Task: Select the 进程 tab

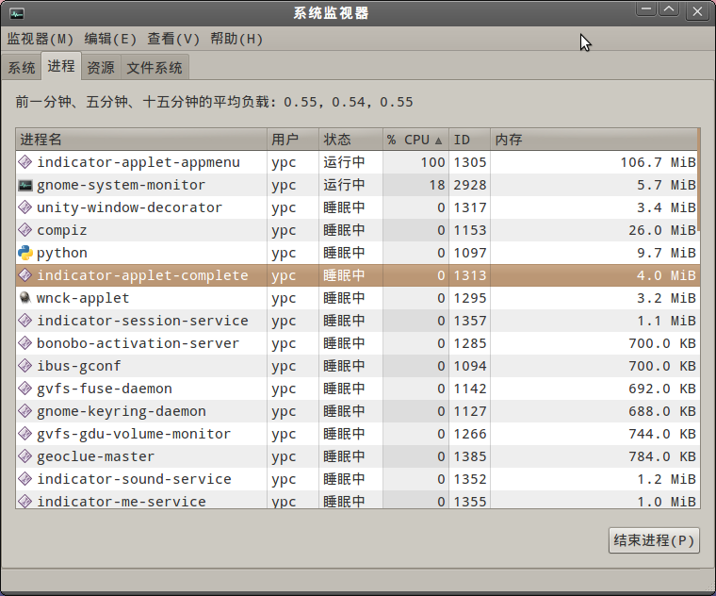Action: 61,66
